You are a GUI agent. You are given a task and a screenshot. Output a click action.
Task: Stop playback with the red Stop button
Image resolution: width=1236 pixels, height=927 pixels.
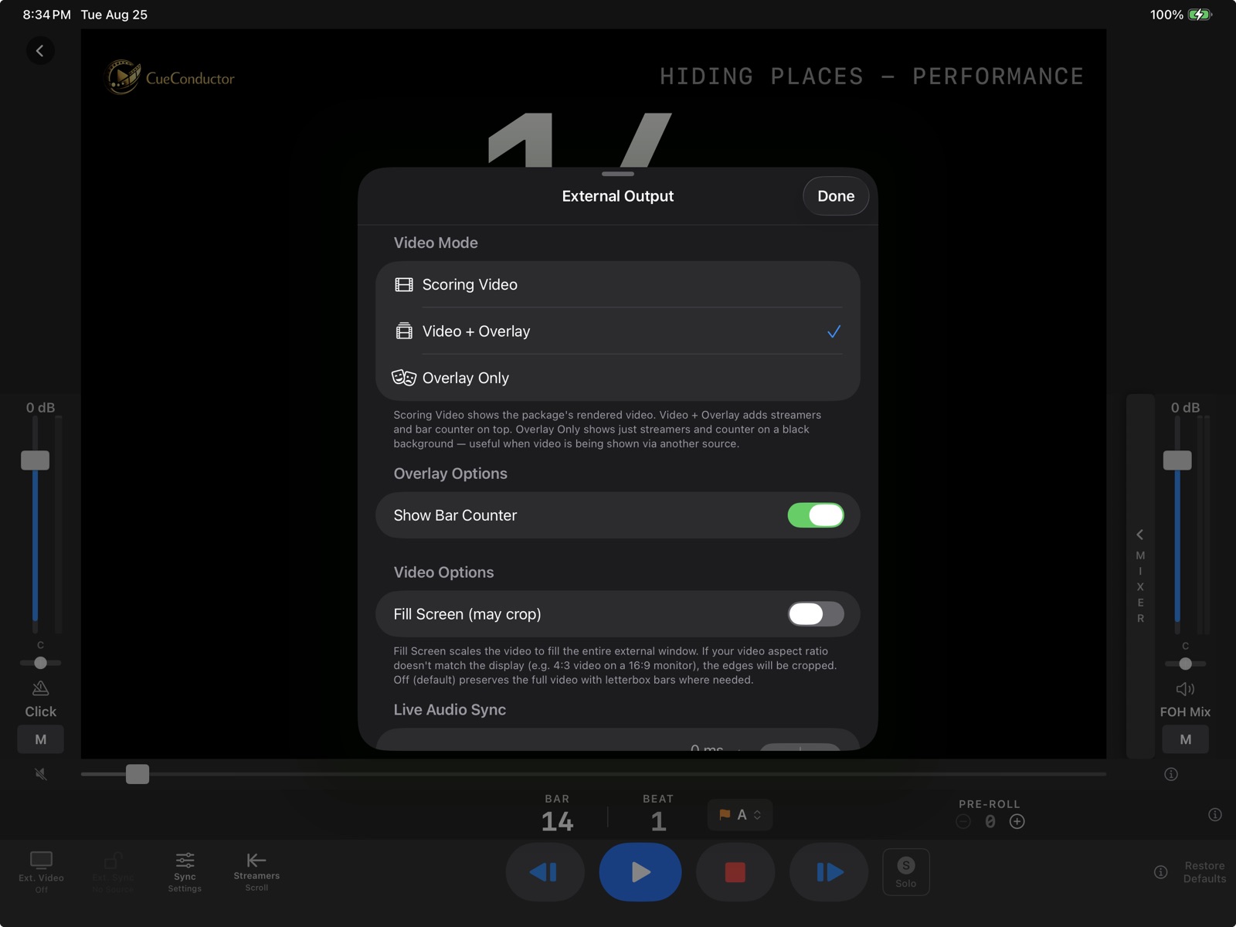tap(735, 872)
